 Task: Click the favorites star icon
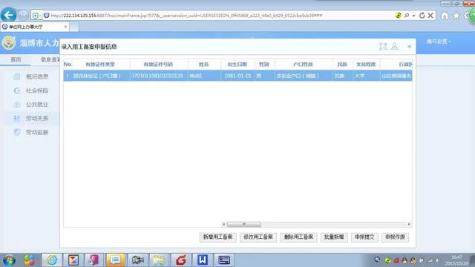click(x=456, y=16)
